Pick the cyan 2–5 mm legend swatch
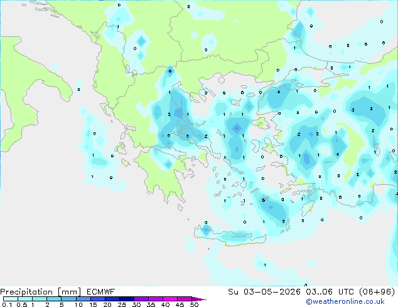398x307 pixels. pyautogui.click(x=54, y=299)
